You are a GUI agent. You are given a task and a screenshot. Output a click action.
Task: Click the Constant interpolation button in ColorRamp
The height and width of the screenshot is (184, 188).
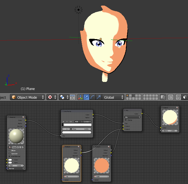[86, 122]
